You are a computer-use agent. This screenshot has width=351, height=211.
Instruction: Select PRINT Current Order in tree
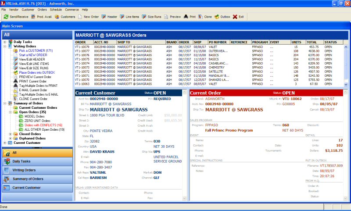(x=32, y=81)
